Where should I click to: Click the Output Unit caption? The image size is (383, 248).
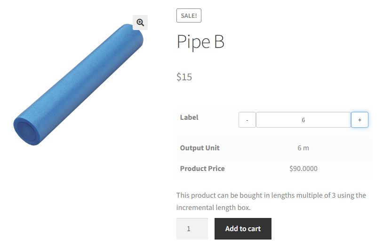[199, 148]
